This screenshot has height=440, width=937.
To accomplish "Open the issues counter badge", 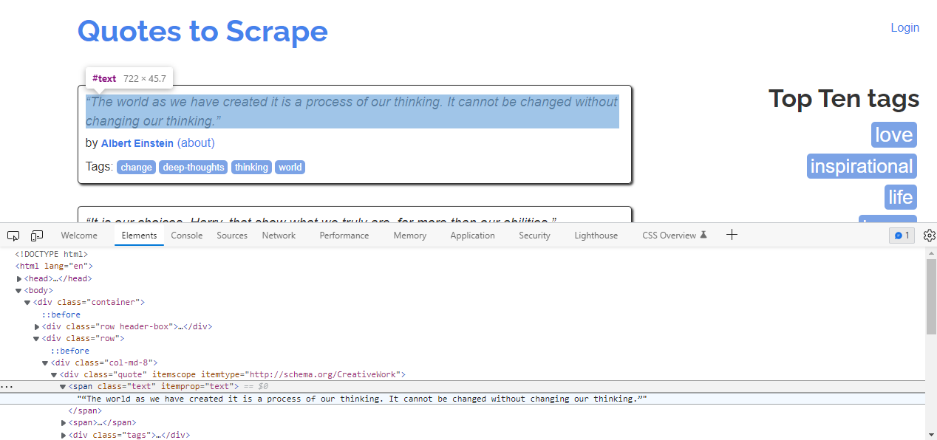I will tap(902, 236).
